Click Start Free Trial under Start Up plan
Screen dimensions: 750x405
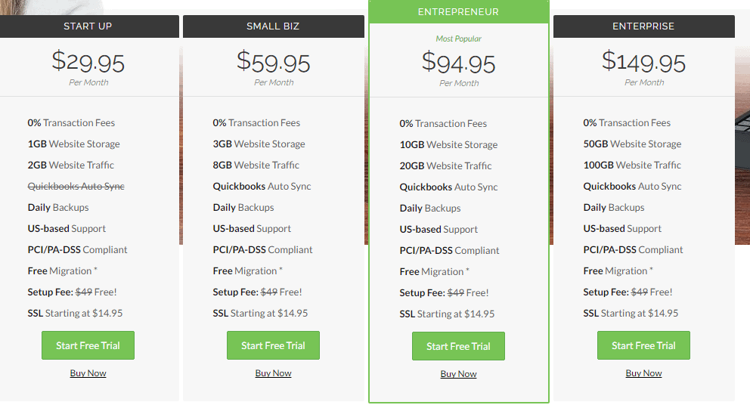tap(88, 345)
